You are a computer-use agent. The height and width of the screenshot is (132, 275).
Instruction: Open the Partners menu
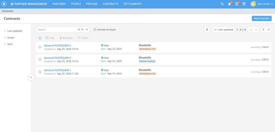(x=59, y=4)
